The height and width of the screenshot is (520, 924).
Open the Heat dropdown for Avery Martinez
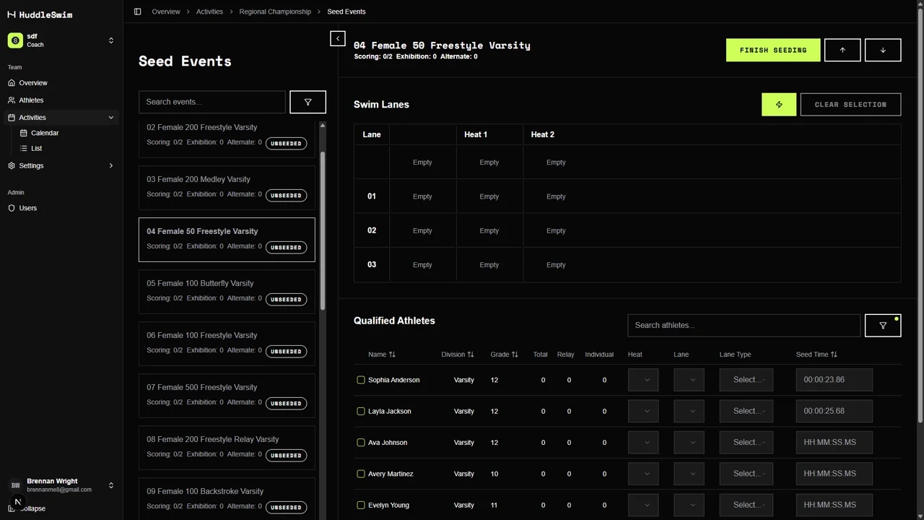point(642,473)
